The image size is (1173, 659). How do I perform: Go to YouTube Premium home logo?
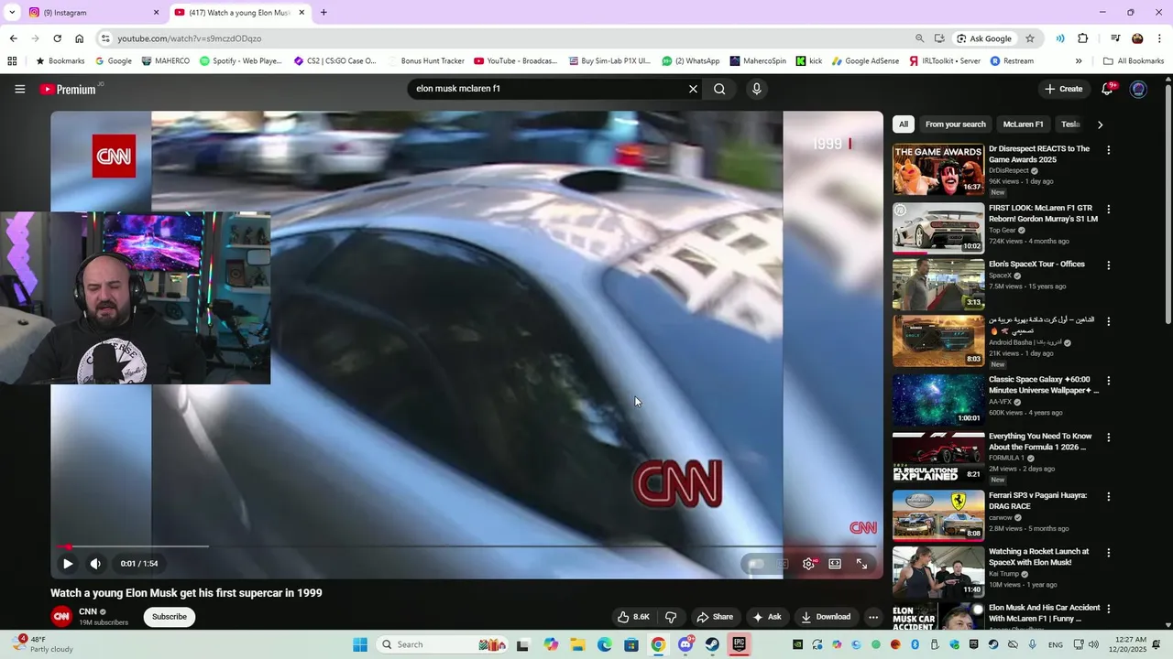[69, 89]
